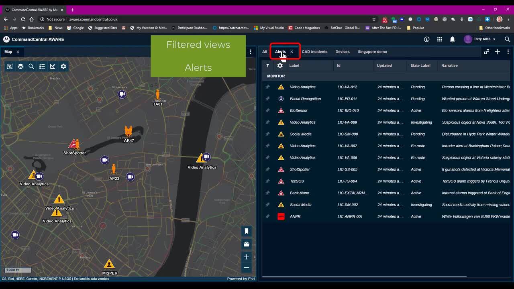
Task: Click the map search magnifier icon
Action: pos(31,67)
